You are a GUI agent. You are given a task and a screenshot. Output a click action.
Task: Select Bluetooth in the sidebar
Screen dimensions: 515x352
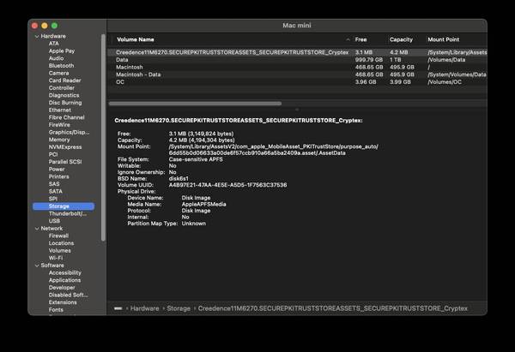coord(62,66)
